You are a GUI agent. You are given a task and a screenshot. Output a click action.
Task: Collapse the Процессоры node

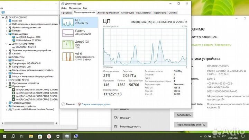click(x=7, y=86)
